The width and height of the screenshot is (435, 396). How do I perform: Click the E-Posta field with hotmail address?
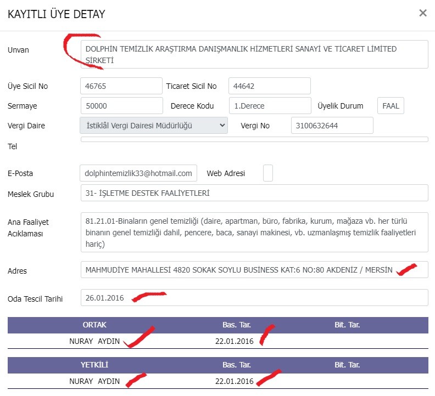pyautogui.click(x=138, y=173)
